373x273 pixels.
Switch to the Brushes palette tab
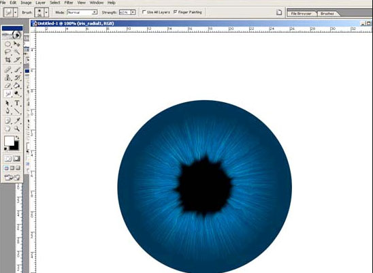click(x=327, y=14)
